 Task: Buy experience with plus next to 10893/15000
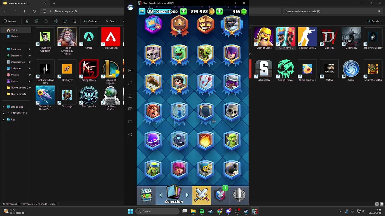[x=183, y=11]
